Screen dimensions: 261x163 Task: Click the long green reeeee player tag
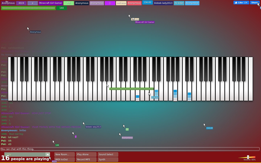tap(28, 8)
